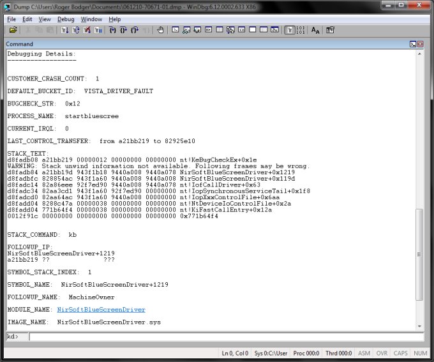Open the Processes and Threads toolbar icon
The width and height of the screenshot is (434, 362).
tap(264, 29)
